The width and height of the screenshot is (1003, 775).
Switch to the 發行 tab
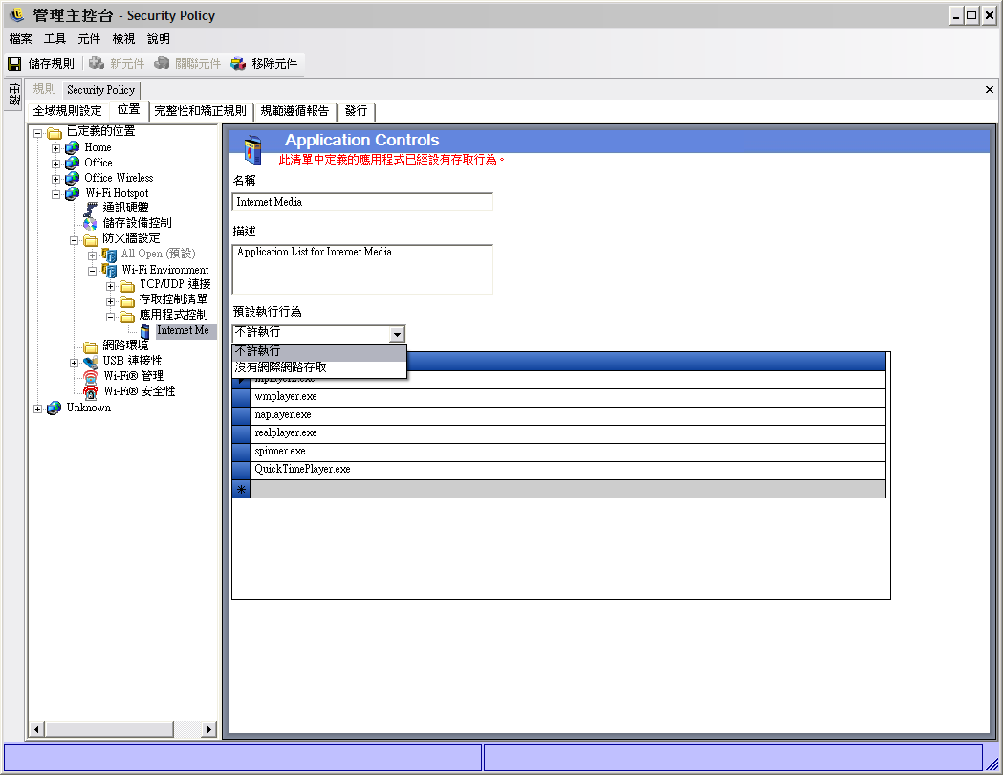(357, 111)
